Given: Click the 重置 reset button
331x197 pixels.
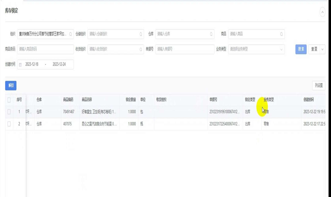Looking at the screenshot, I should point(314,49).
